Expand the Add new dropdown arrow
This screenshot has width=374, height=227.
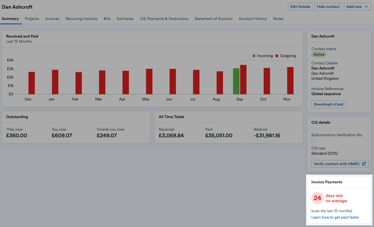coord(366,7)
